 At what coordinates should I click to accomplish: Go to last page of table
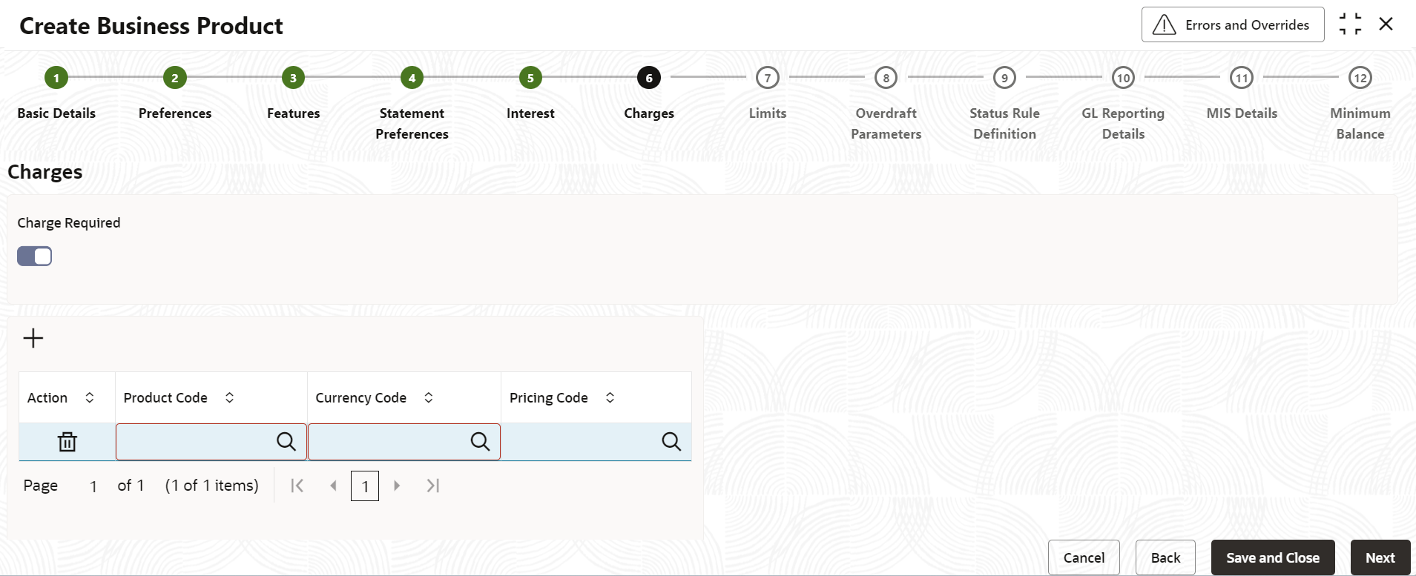click(433, 486)
